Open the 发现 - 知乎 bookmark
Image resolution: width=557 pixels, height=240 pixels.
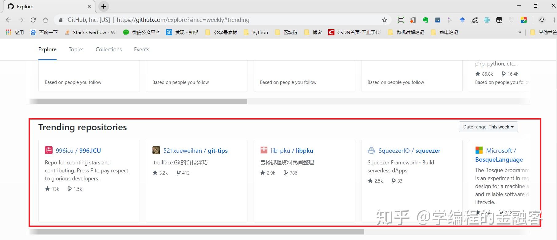(x=182, y=32)
